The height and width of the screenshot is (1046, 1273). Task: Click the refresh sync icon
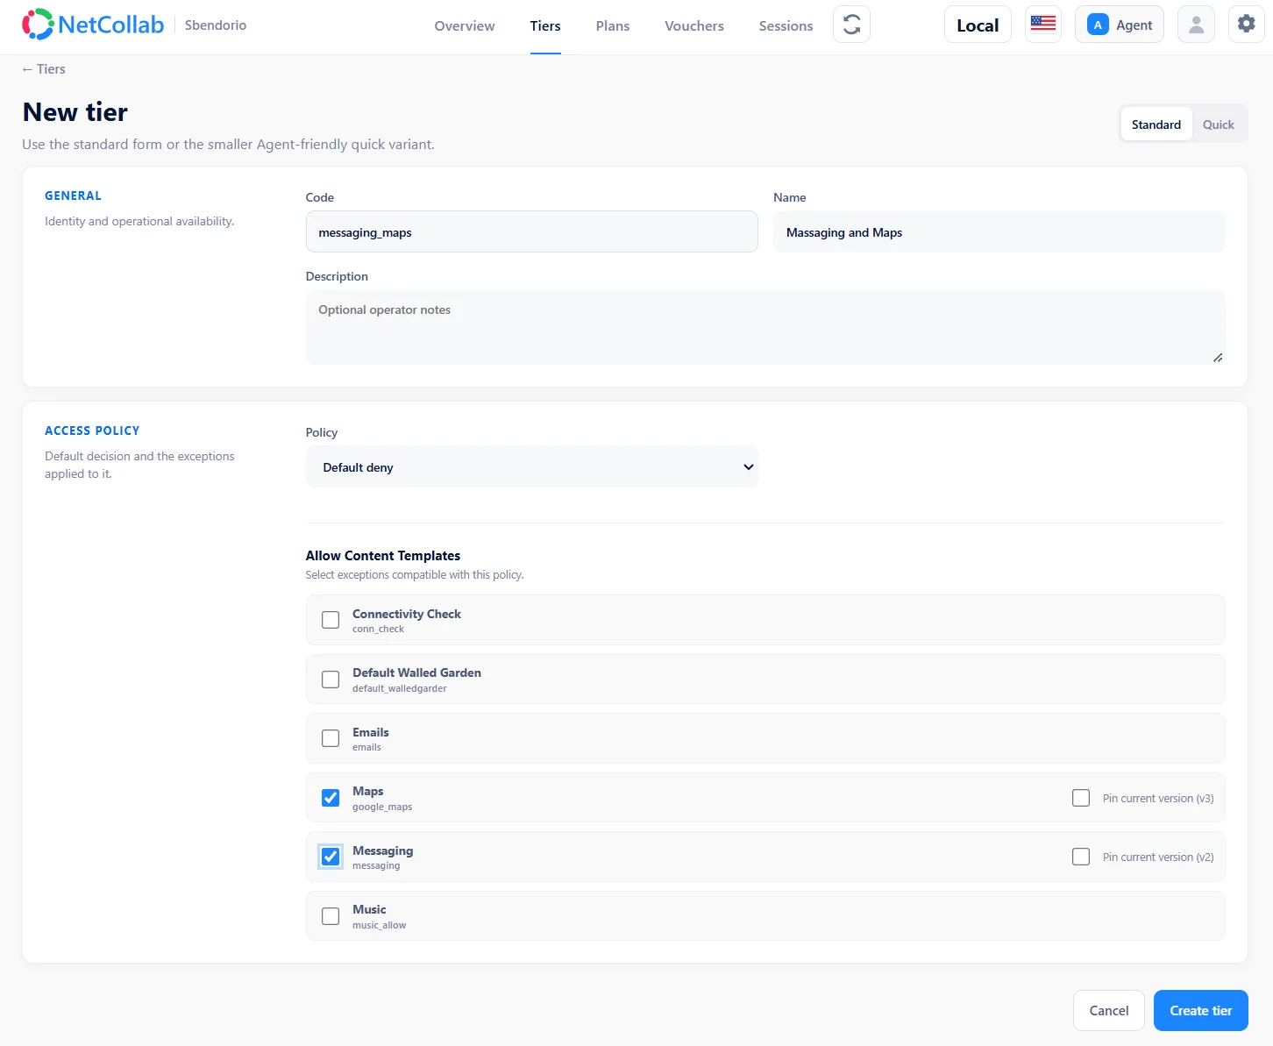(851, 25)
